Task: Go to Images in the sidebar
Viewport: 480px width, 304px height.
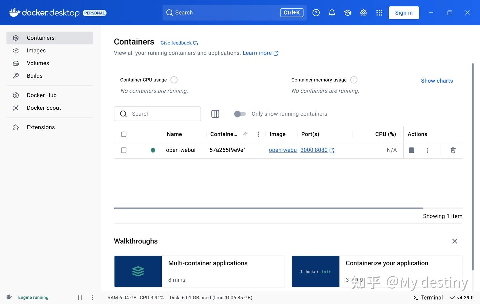Action: pos(36,51)
